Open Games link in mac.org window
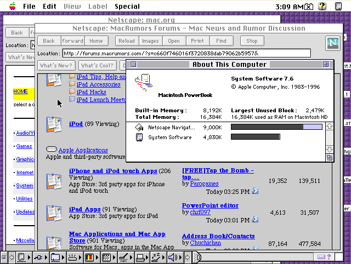This screenshot has width=351, height=264. click(x=24, y=146)
